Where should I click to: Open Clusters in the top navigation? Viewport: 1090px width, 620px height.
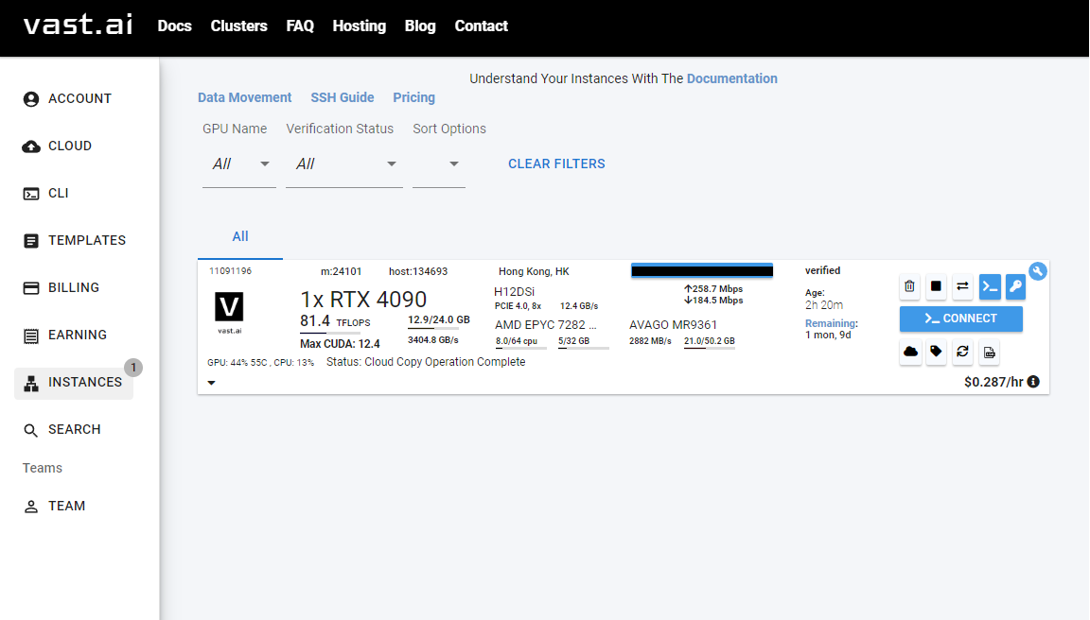(239, 26)
